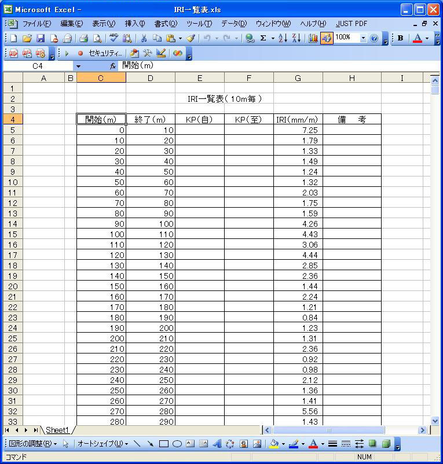Select the Rectangle drawing tool
The image size is (443, 464).
pos(164,444)
